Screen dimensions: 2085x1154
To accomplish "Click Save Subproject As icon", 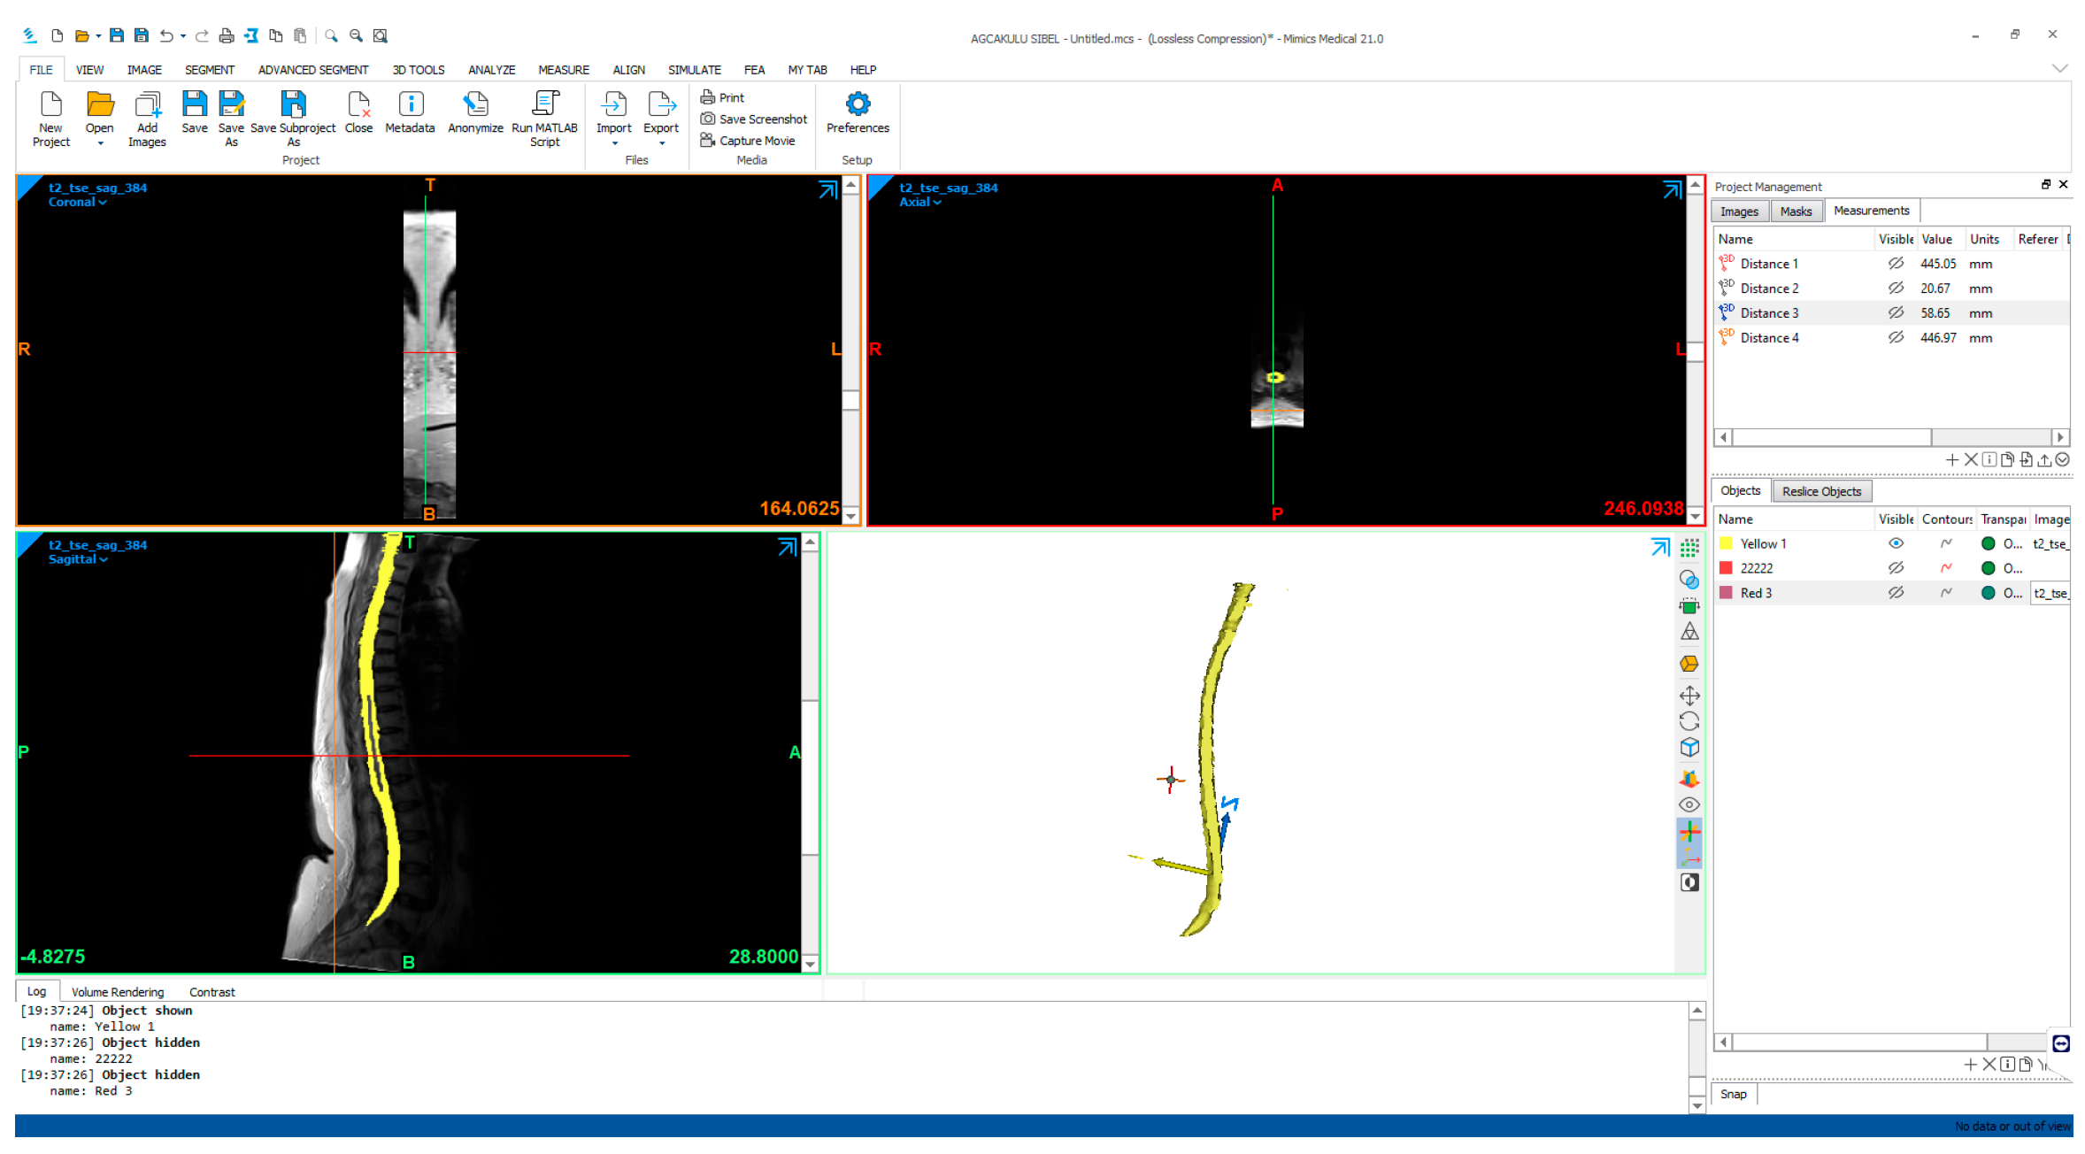I will click(293, 105).
